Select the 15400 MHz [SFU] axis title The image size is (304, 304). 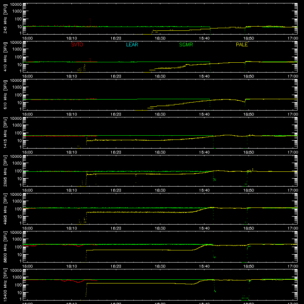[x=5, y=285]
